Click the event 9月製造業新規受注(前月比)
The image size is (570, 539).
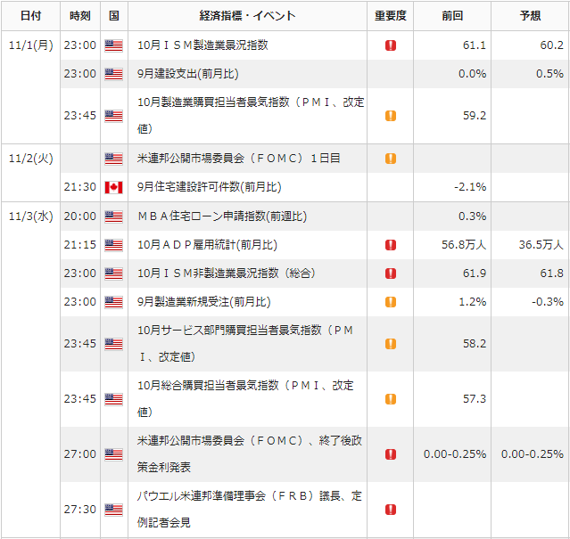(204, 302)
